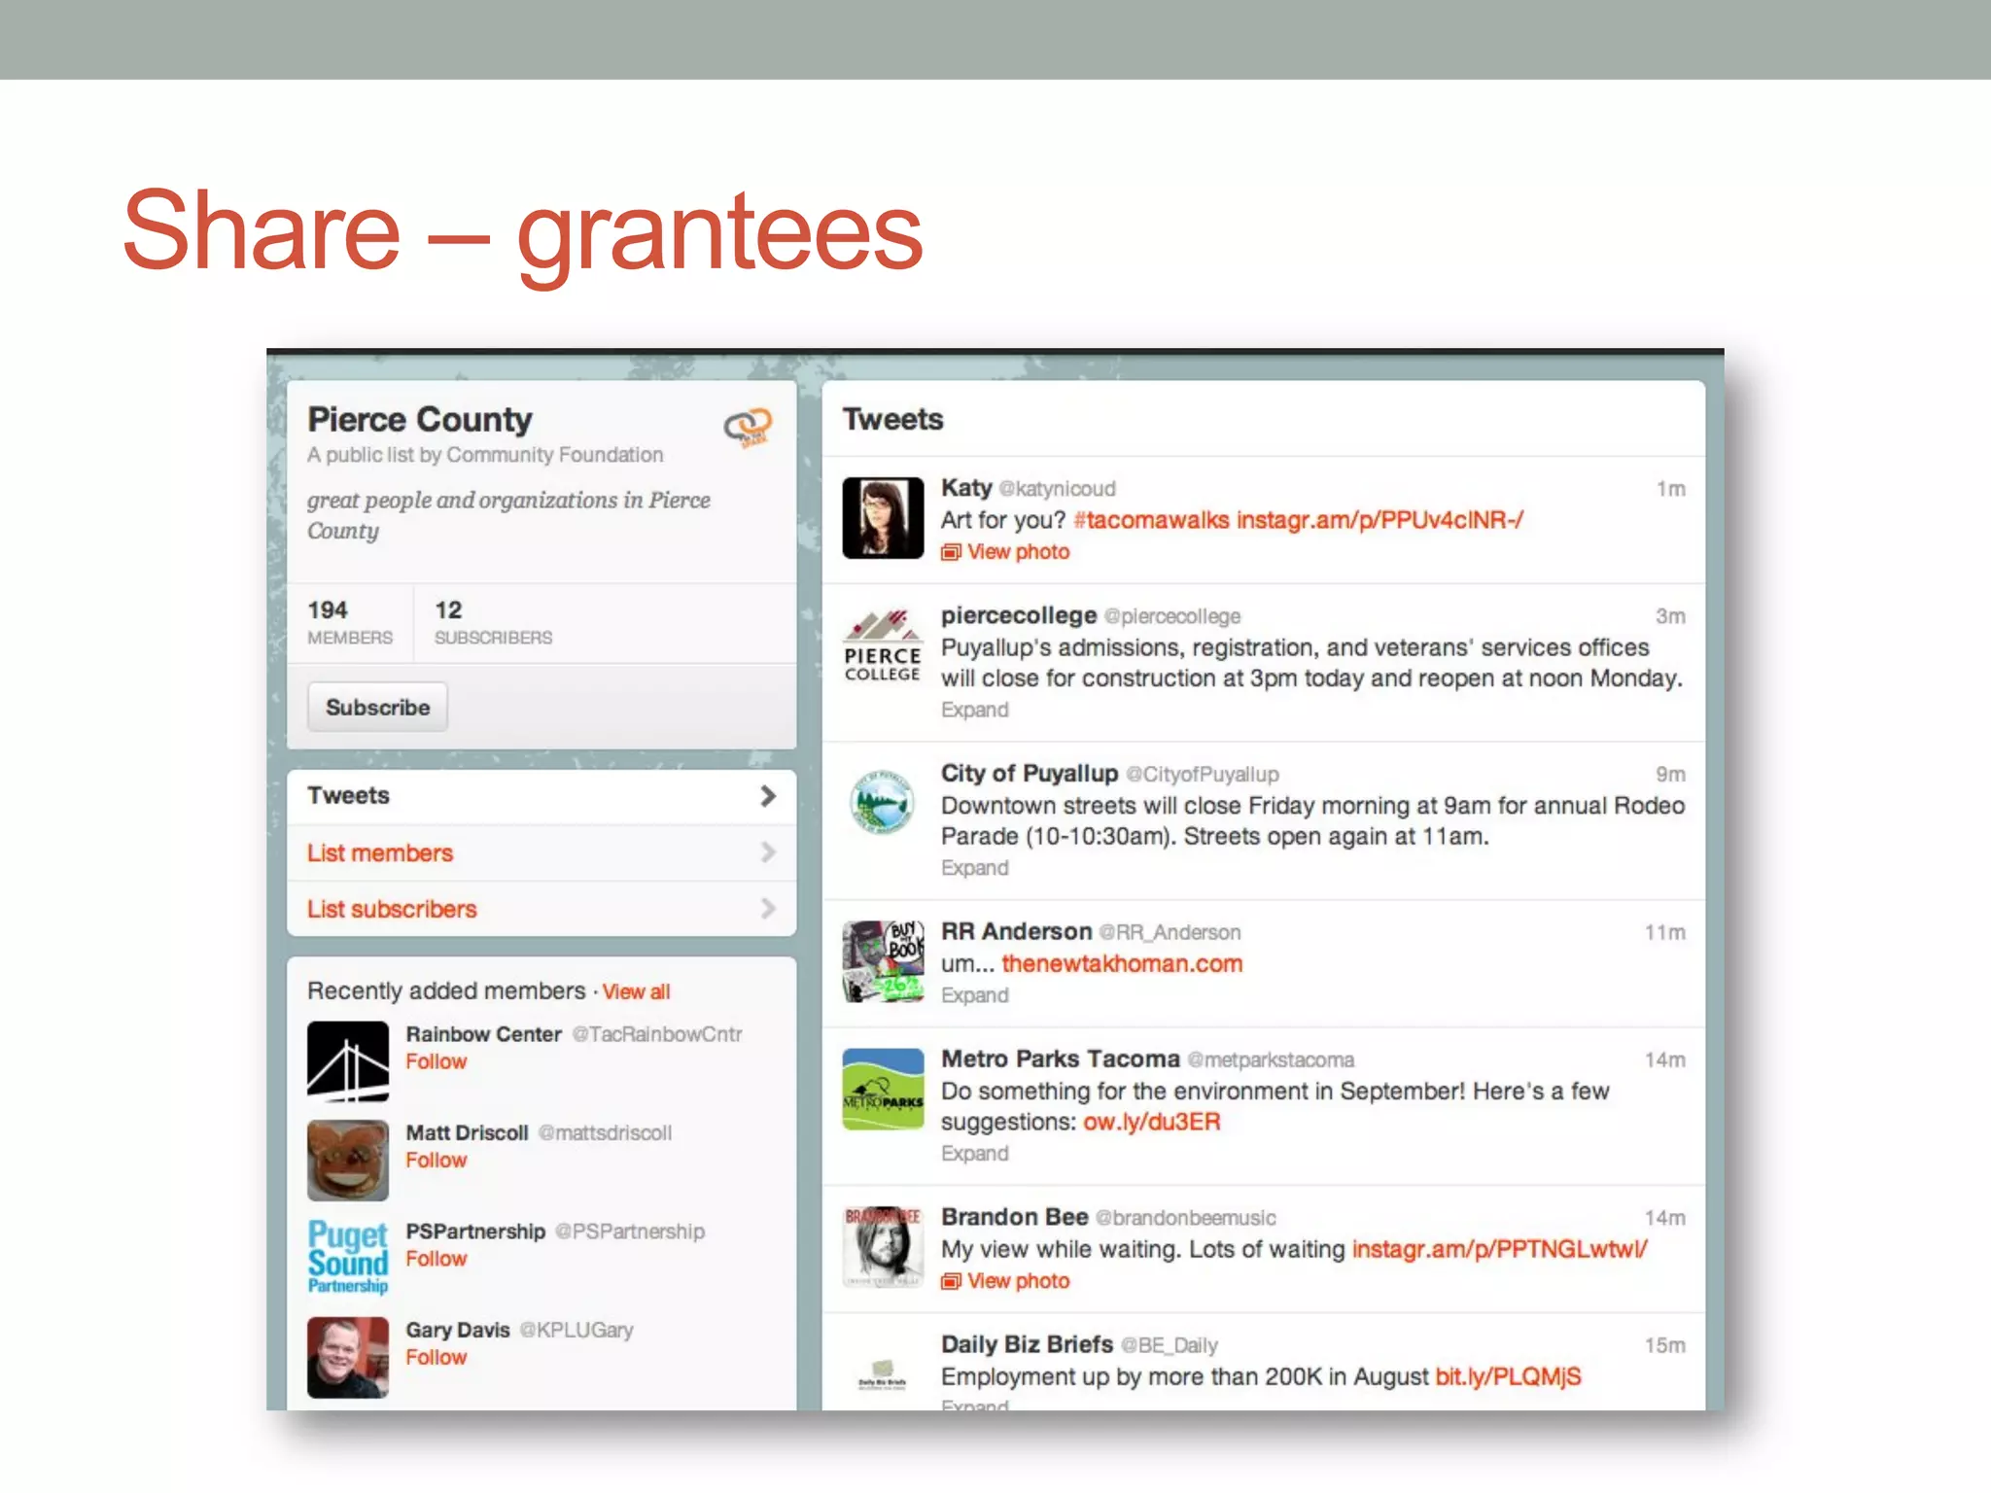1991x1493 pixels.
Task: Click the 9m timestamp on Puyallup tweet
Action: (1670, 775)
